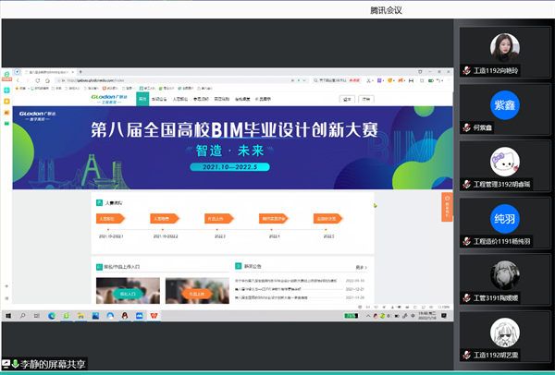
Task: Click the orange floating side widget on page
Action: pos(447,207)
